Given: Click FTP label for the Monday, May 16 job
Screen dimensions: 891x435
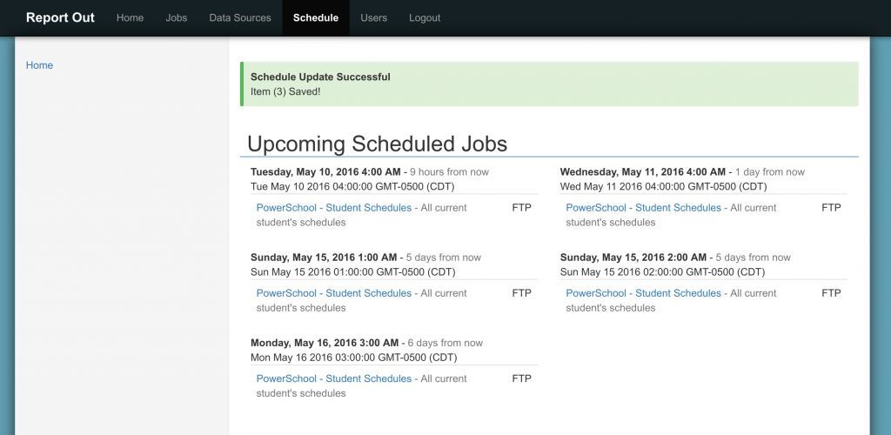Looking at the screenshot, I should (521, 378).
